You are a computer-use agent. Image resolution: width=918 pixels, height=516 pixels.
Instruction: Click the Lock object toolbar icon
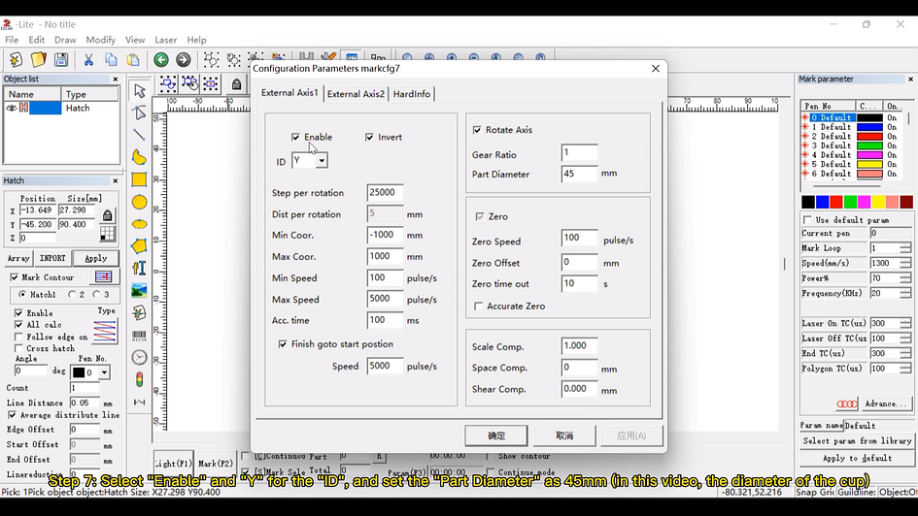pyautogui.click(x=236, y=84)
